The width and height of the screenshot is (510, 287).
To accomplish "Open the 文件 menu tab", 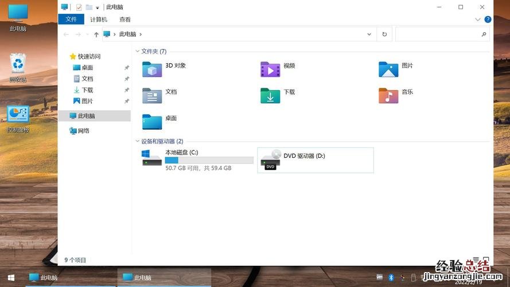I will coord(71,19).
